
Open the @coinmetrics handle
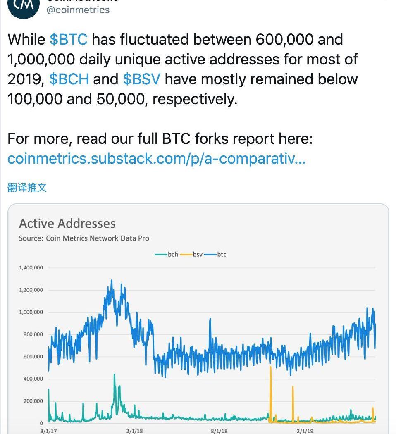coord(78,10)
